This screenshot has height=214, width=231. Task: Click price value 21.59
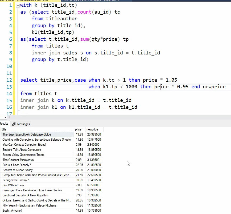(x=80, y=175)
